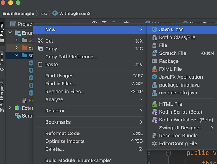Click the Project window panel icon

[x=13, y=24]
